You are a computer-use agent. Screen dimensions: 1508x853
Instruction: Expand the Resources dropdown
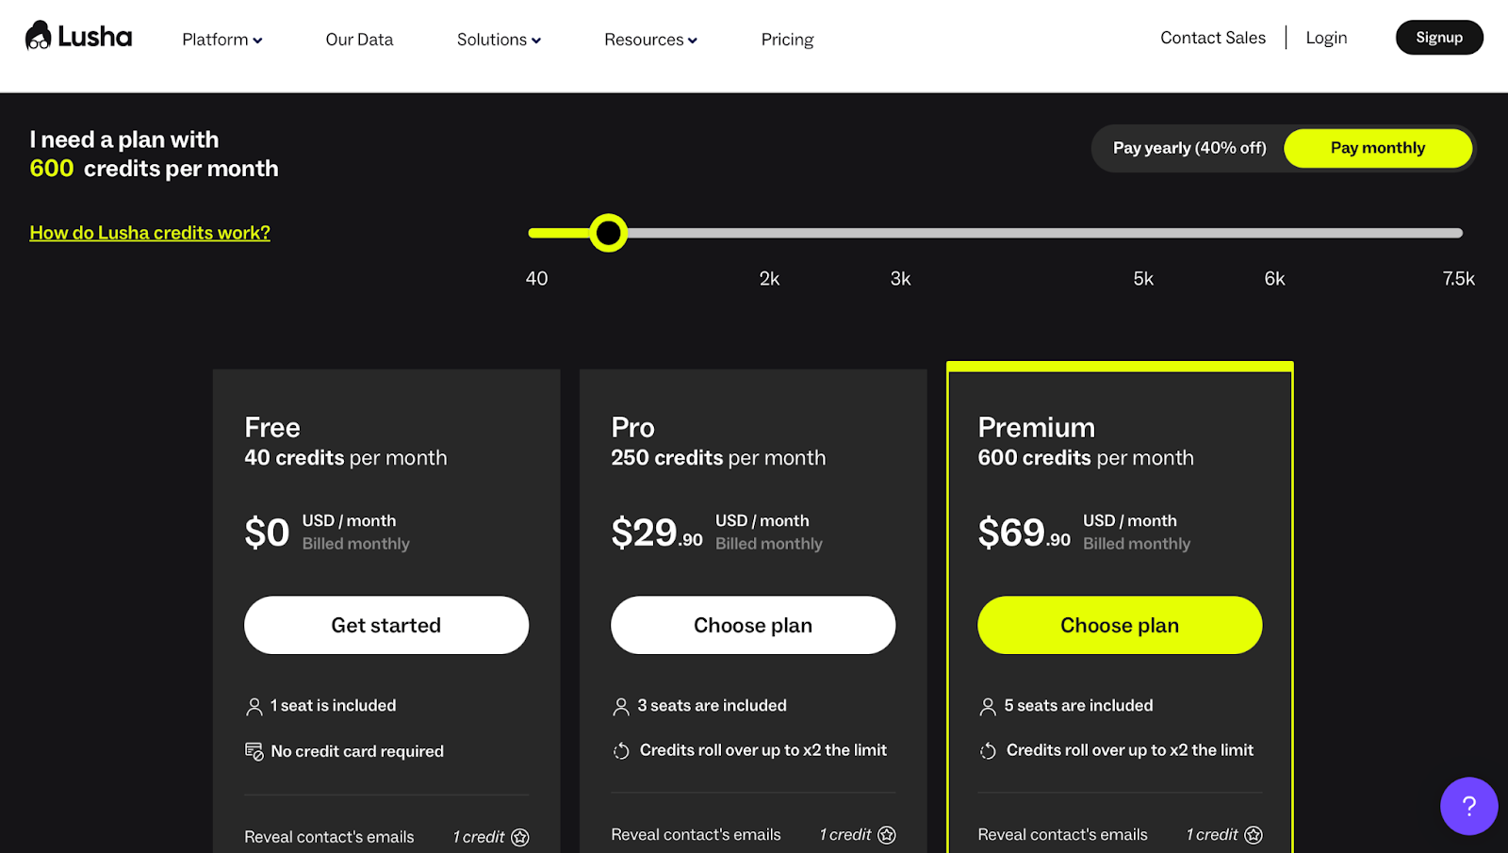point(649,40)
